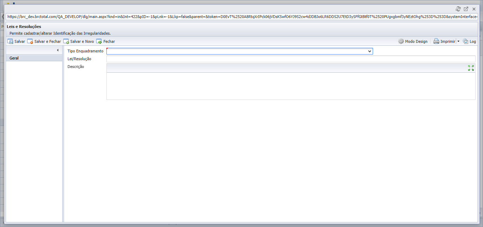
Task: Click into the Lei/Resolução text field
Action: pyautogui.click(x=291, y=59)
